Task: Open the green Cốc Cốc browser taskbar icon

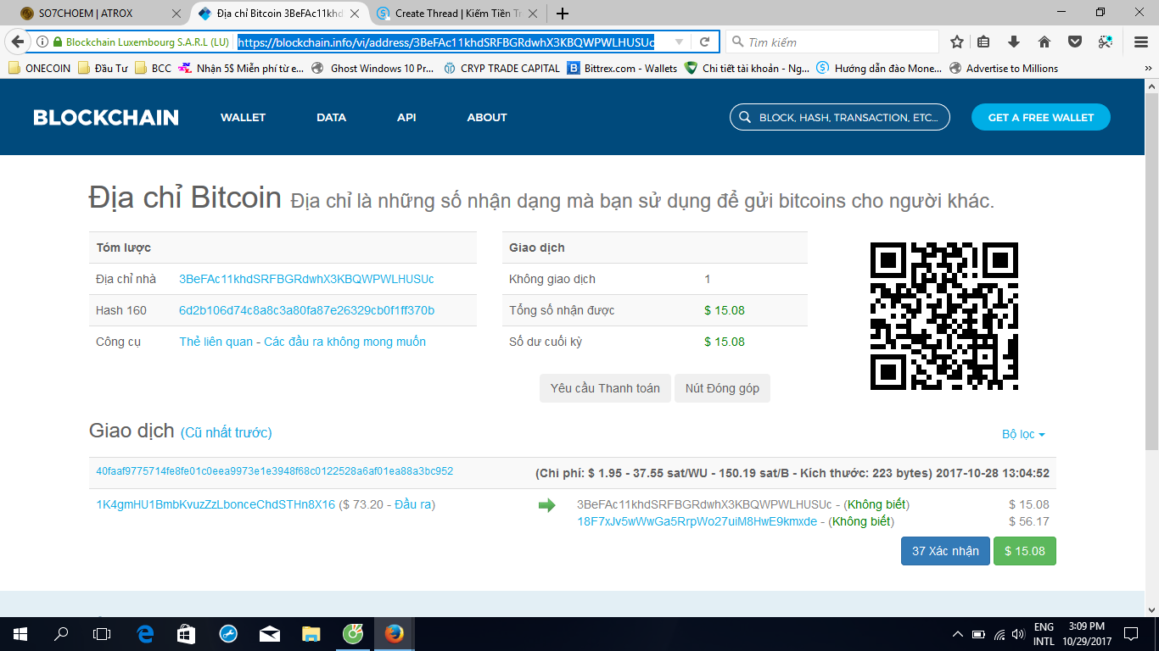Action: pos(353,633)
